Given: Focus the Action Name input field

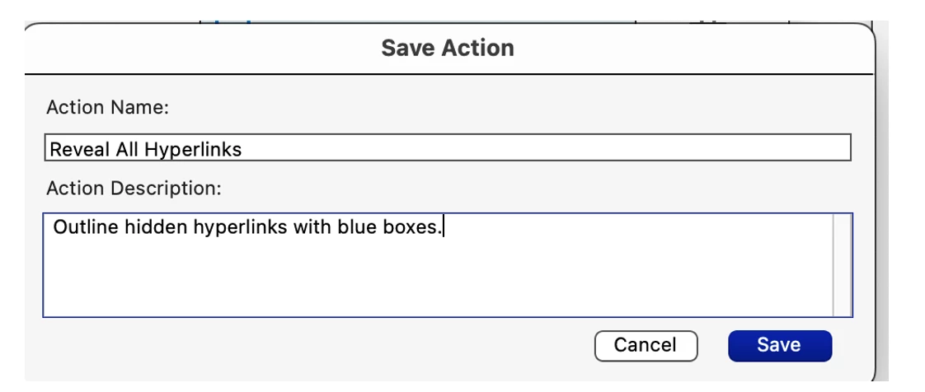Looking at the screenshot, I should pos(448,147).
